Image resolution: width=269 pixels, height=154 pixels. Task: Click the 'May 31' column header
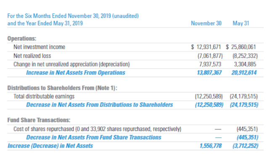pyautogui.click(x=241, y=23)
